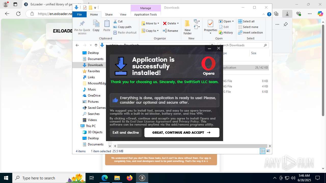This screenshot has width=326, height=183.
Task: Click Pin to Quick access icon
Action: [82, 27]
